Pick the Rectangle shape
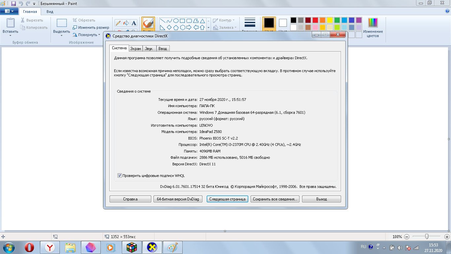 click(x=182, y=21)
